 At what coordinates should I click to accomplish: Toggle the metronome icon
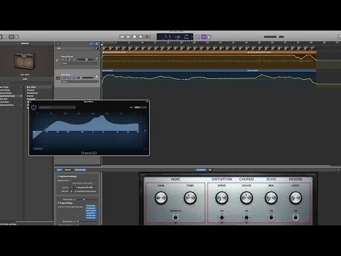(209, 37)
